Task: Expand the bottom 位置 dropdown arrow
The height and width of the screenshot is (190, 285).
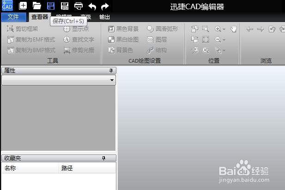Action: coord(224,50)
